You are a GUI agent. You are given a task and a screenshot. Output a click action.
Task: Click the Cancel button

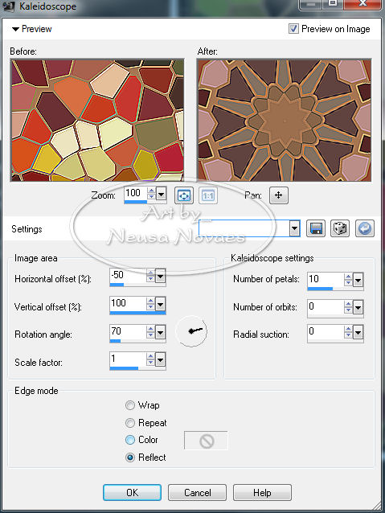[x=197, y=493]
